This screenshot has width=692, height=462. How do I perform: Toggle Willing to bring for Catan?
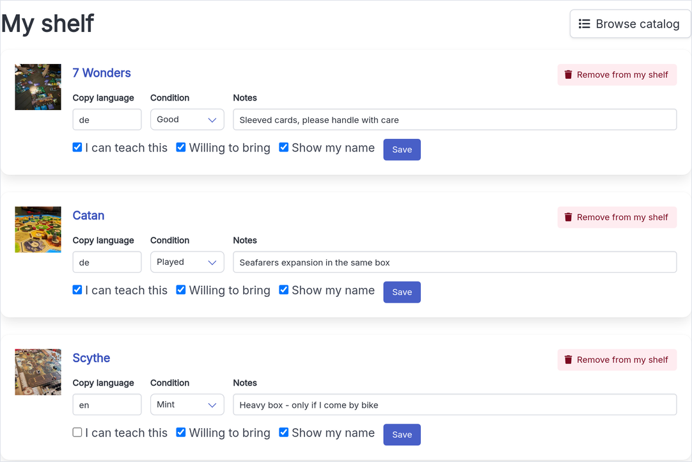(x=181, y=290)
